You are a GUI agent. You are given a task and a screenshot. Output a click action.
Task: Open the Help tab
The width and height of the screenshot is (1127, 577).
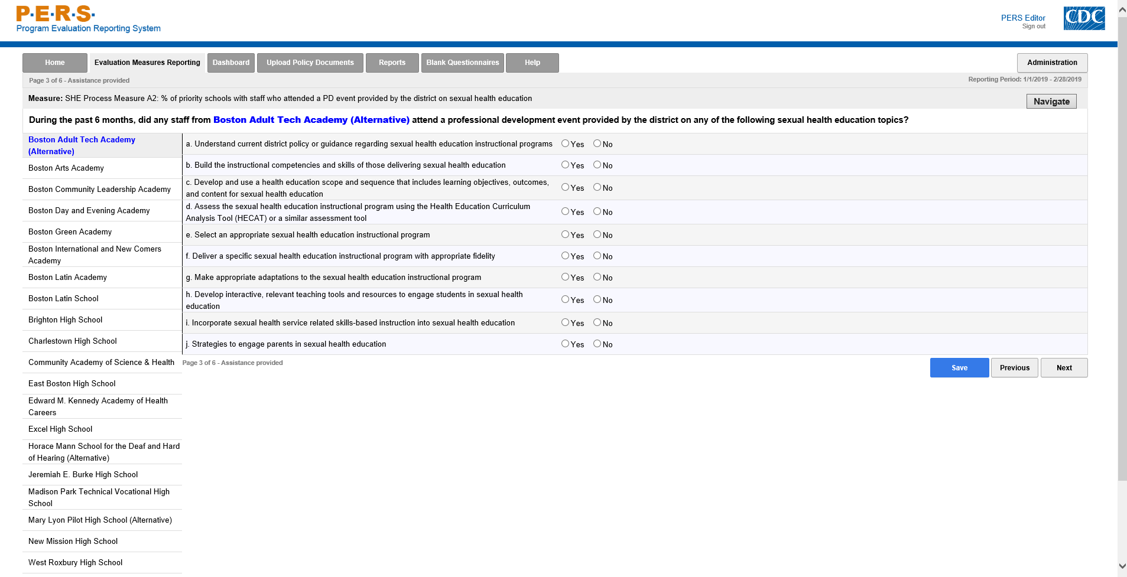[532, 63]
